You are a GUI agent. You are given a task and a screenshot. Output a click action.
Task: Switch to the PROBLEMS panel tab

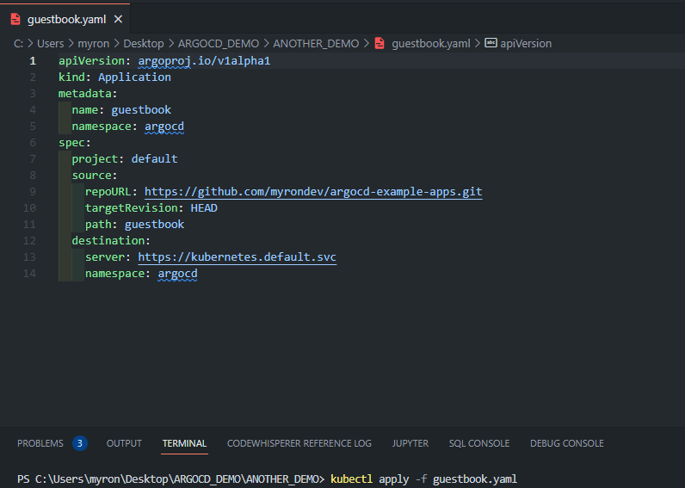40,443
